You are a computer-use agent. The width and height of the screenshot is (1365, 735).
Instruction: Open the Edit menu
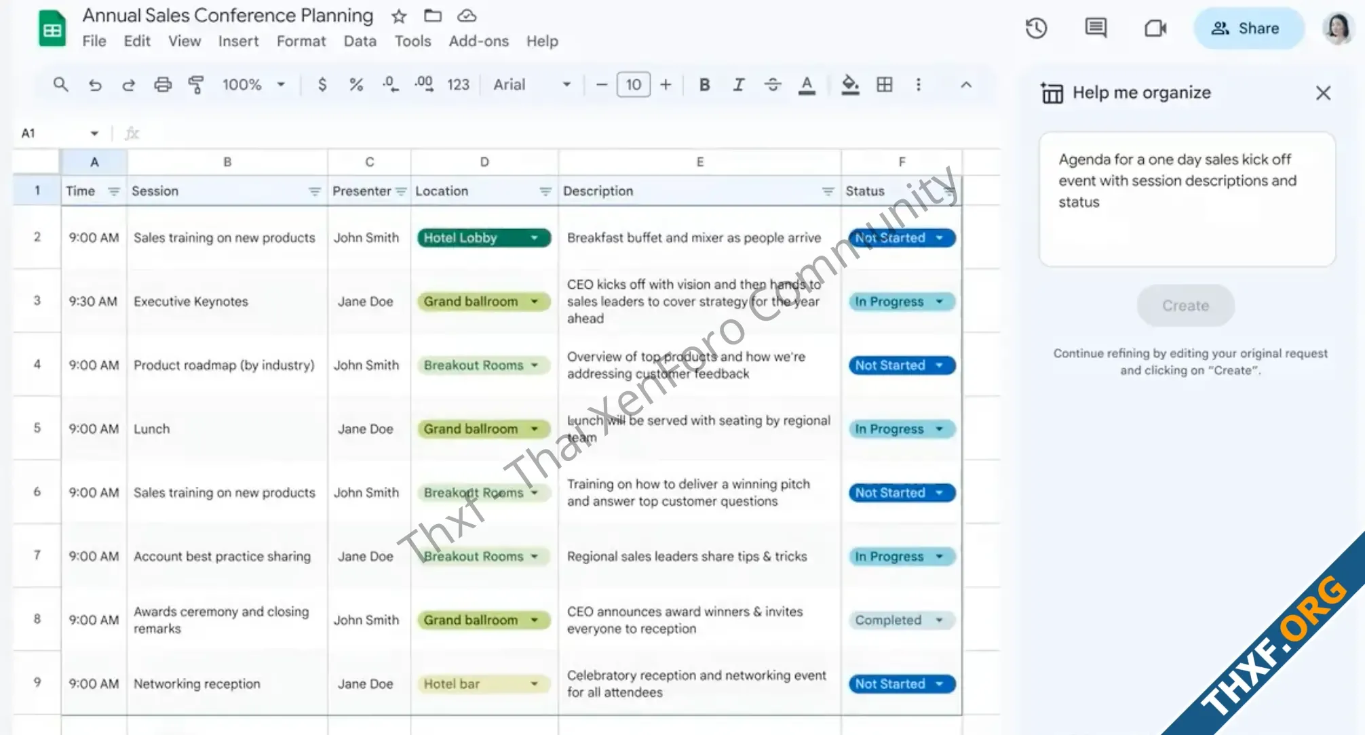[x=137, y=41]
